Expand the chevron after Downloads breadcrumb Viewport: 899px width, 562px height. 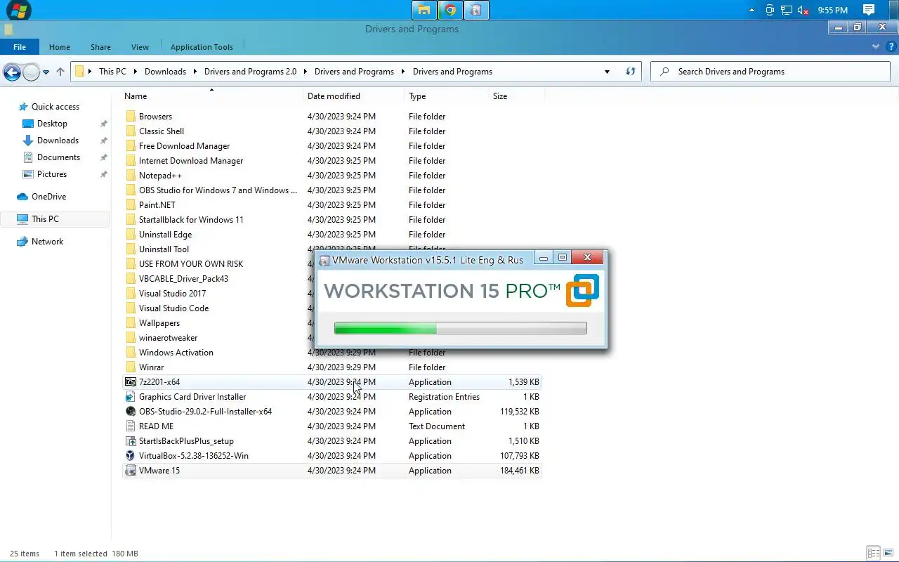click(x=196, y=72)
